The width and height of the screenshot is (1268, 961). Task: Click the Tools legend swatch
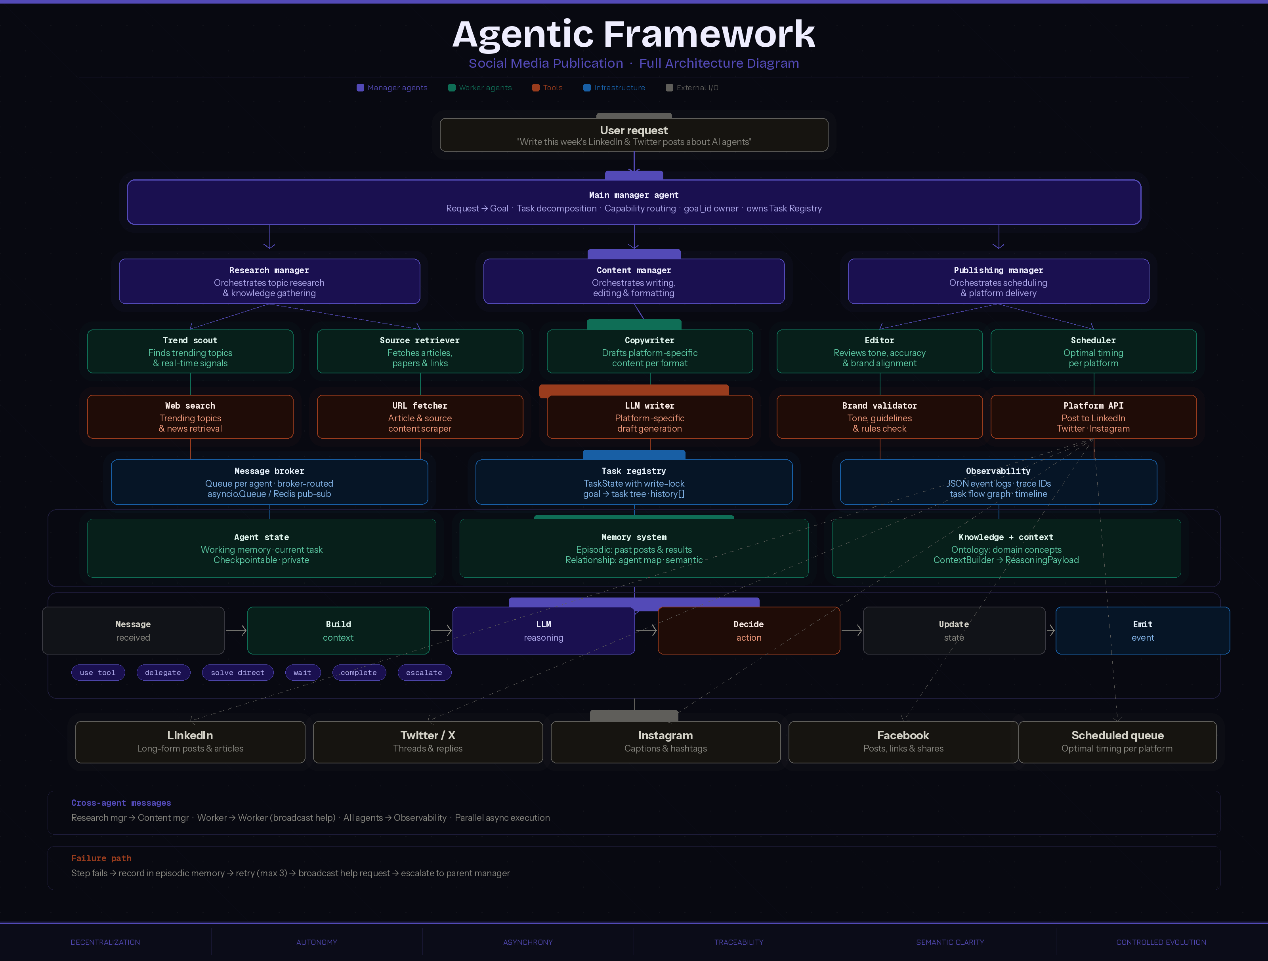(x=536, y=88)
